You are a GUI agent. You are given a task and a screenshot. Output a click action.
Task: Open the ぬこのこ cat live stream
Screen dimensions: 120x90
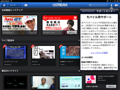point(43,52)
